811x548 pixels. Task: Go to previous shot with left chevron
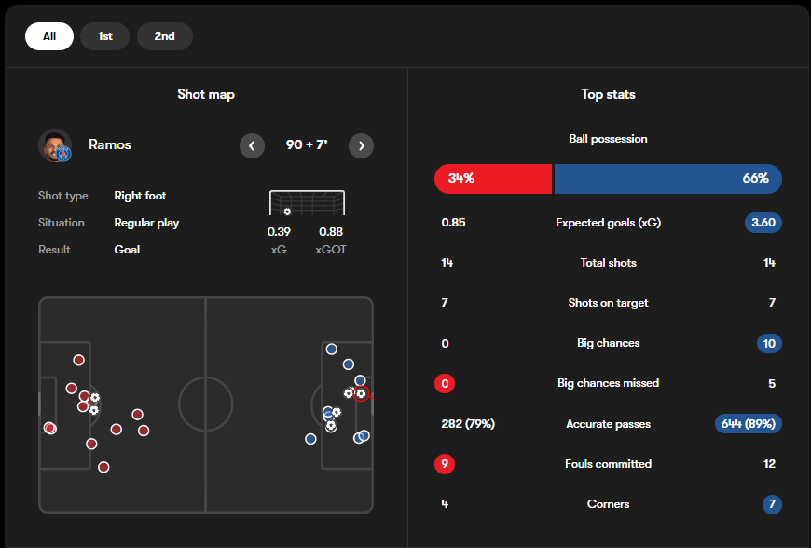pos(252,145)
